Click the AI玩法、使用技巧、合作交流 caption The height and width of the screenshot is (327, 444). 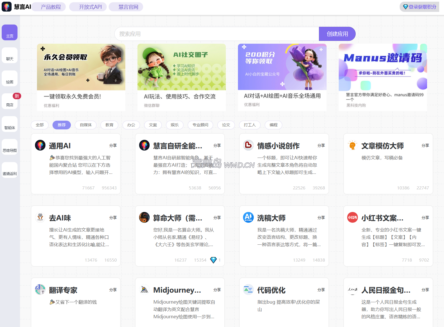(180, 96)
